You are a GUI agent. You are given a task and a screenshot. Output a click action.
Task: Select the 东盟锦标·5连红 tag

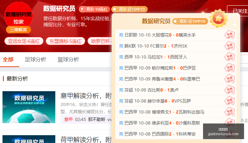(x=66, y=41)
